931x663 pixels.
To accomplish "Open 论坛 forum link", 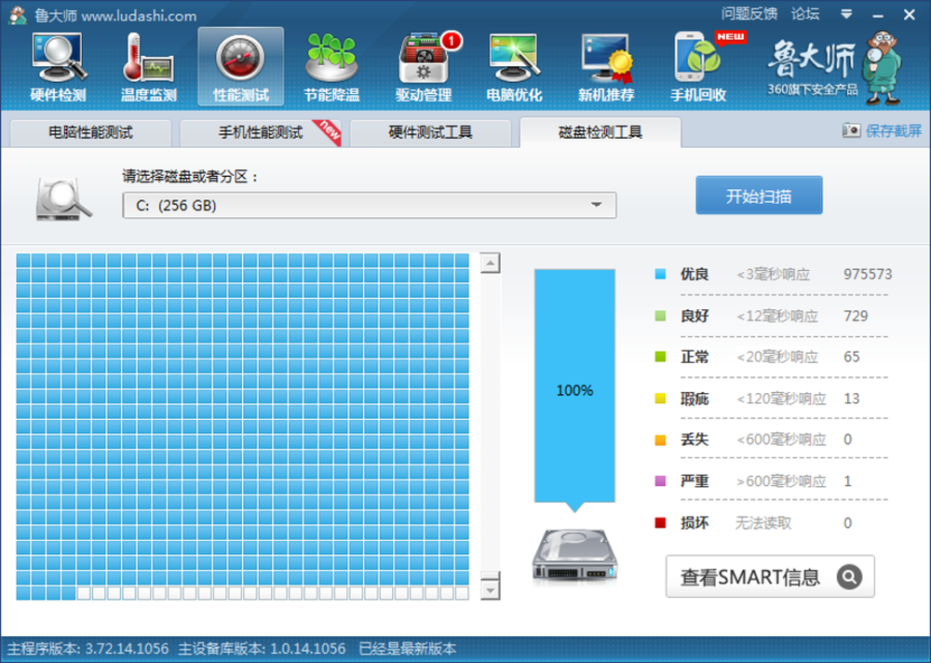I will tap(805, 14).
